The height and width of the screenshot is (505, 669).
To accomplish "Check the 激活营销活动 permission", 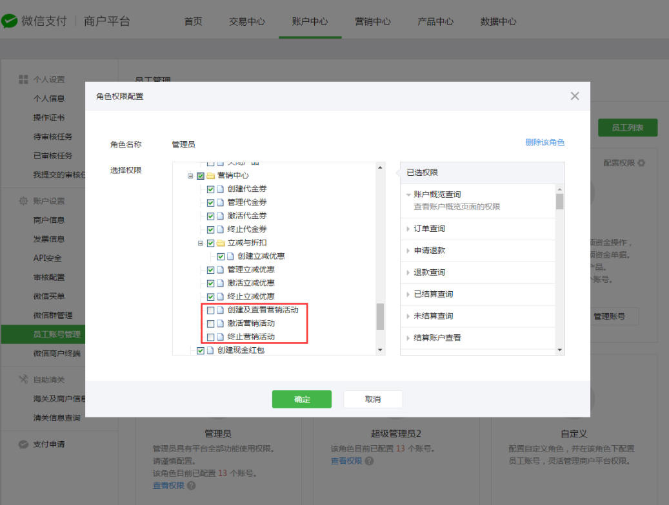I will pos(210,323).
